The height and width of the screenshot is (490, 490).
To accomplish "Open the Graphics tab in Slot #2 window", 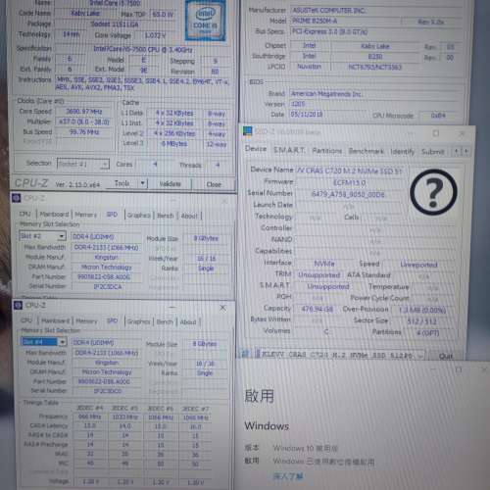I will [139, 215].
